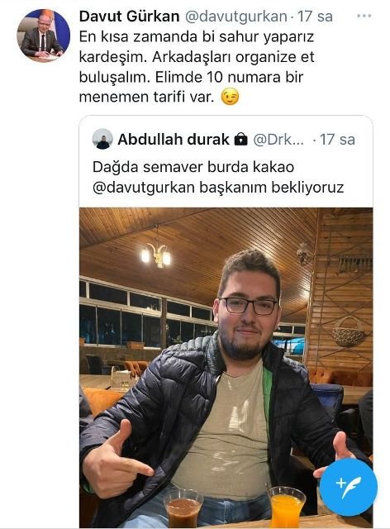The image size is (390, 529).
Task: Open the photo of the man with glasses
Action: (x=226, y=367)
